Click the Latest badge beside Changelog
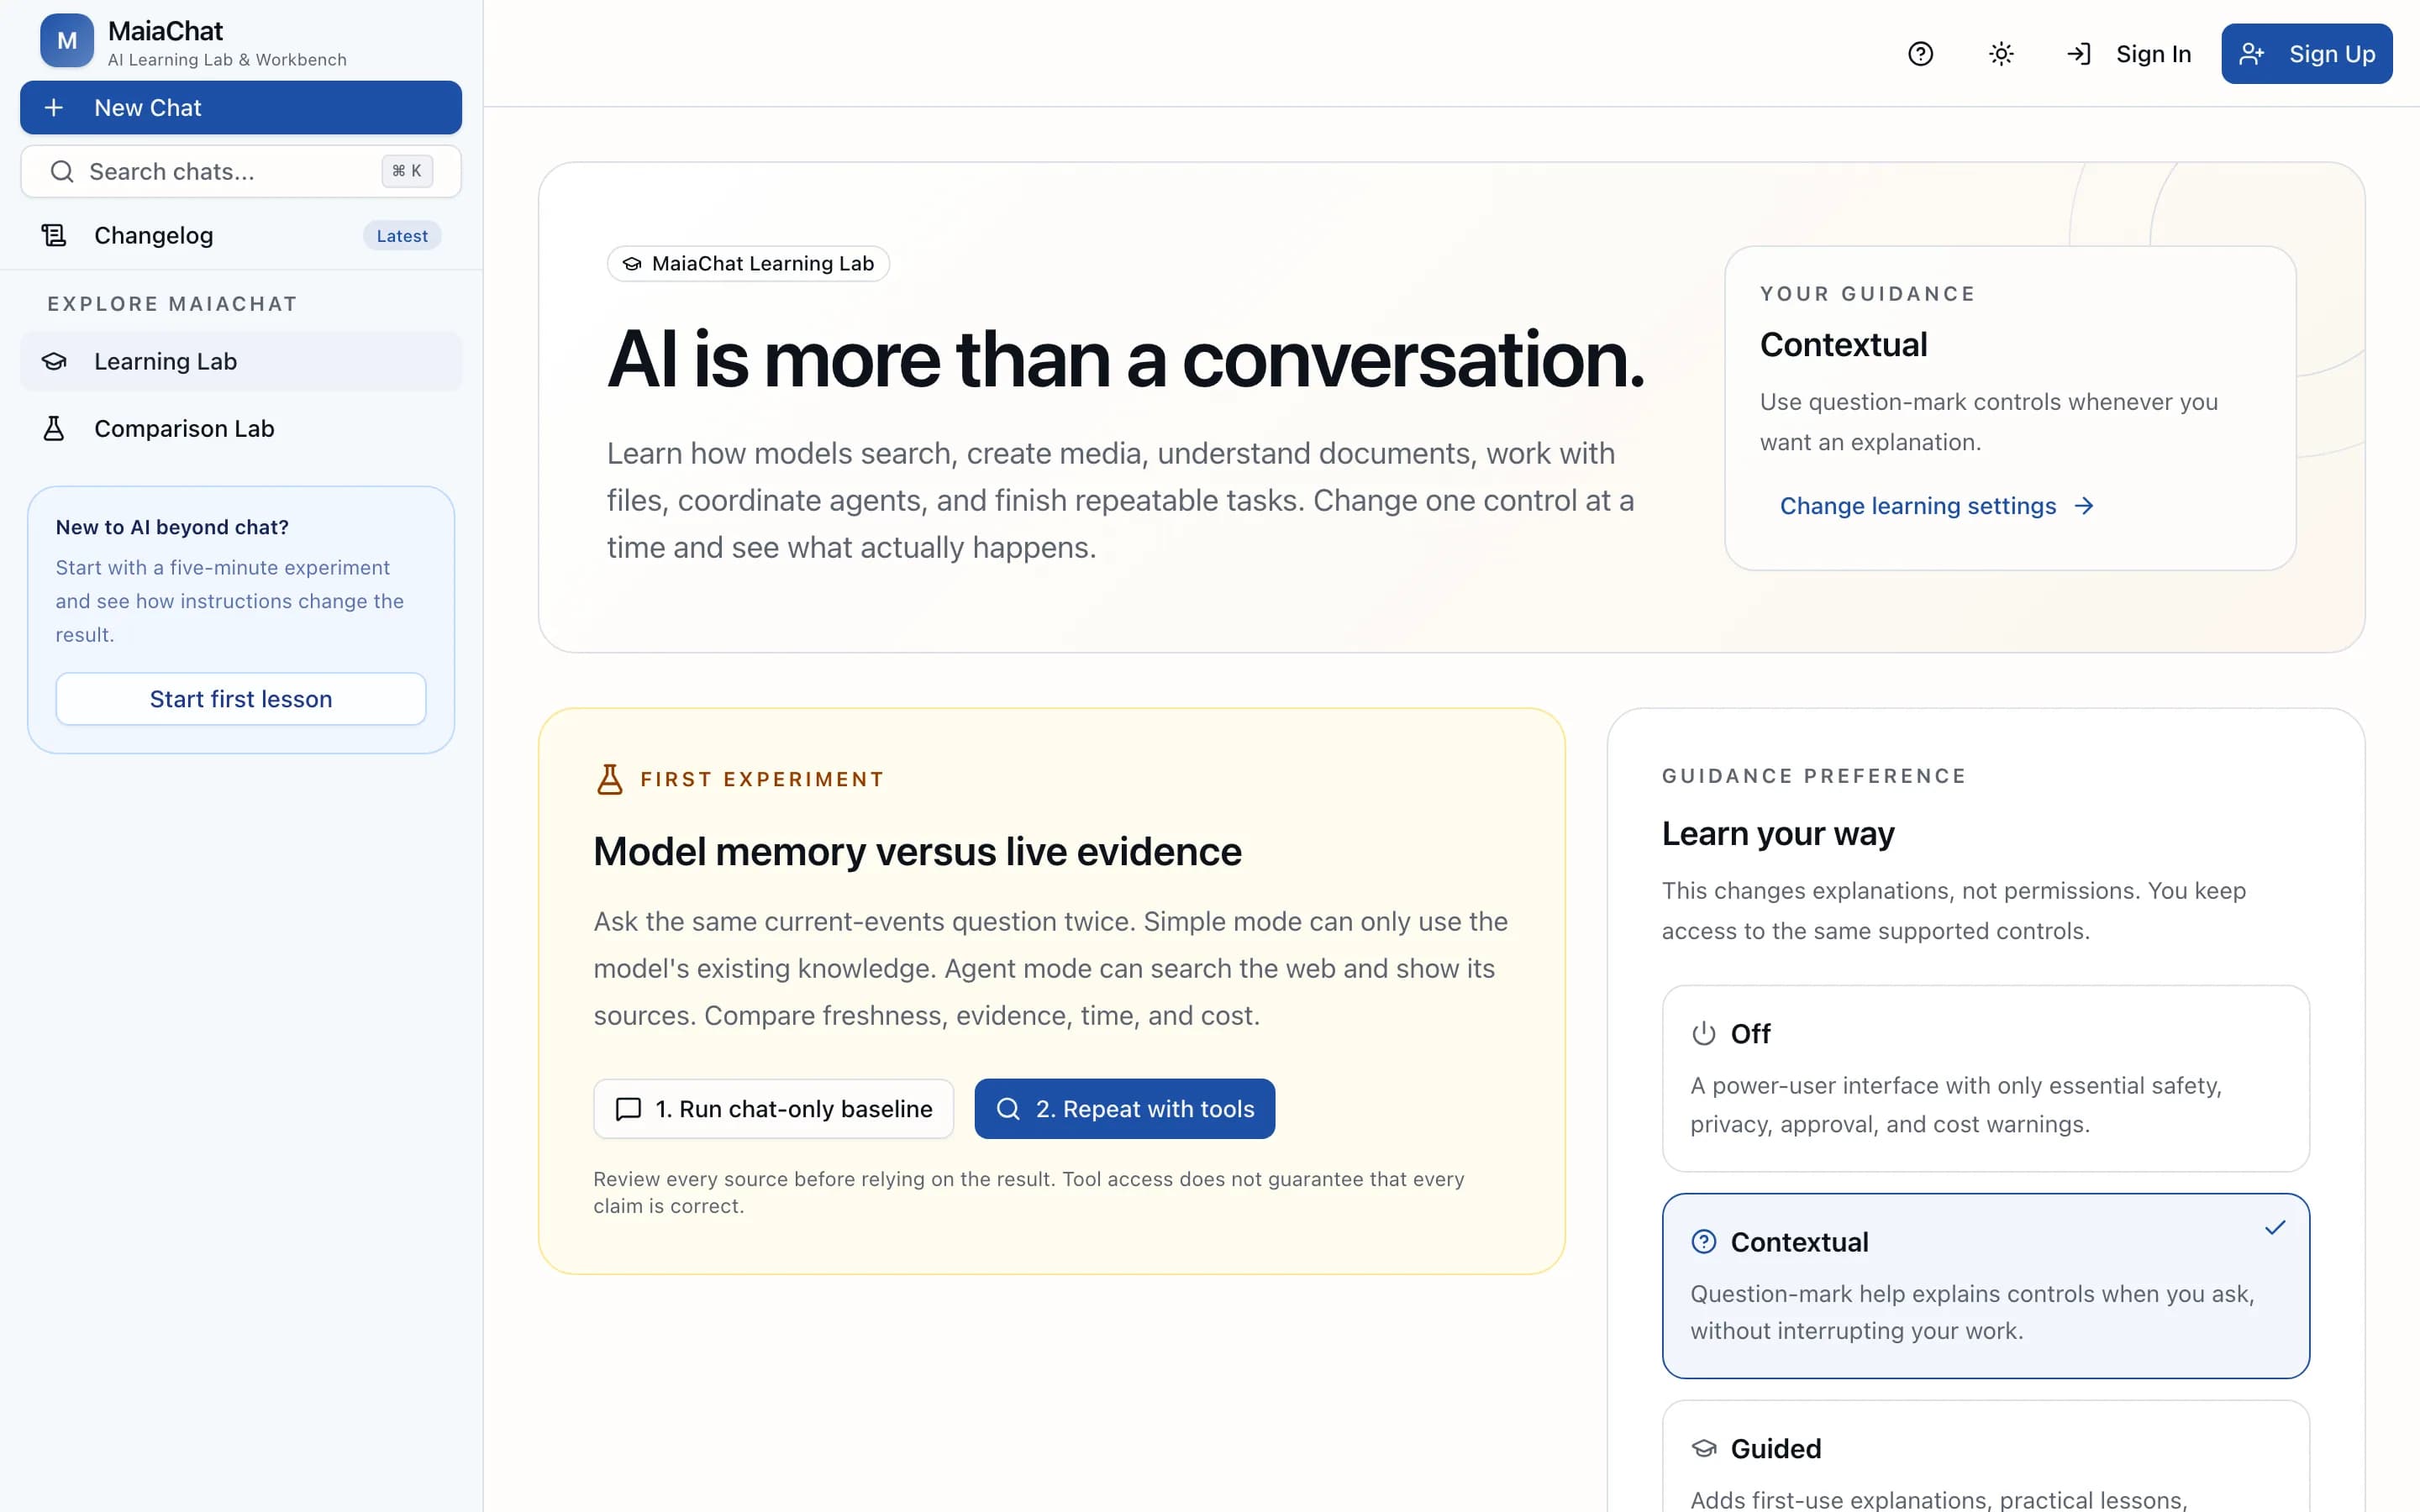Screen dimensions: 2420x1512 (x=402, y=236)
